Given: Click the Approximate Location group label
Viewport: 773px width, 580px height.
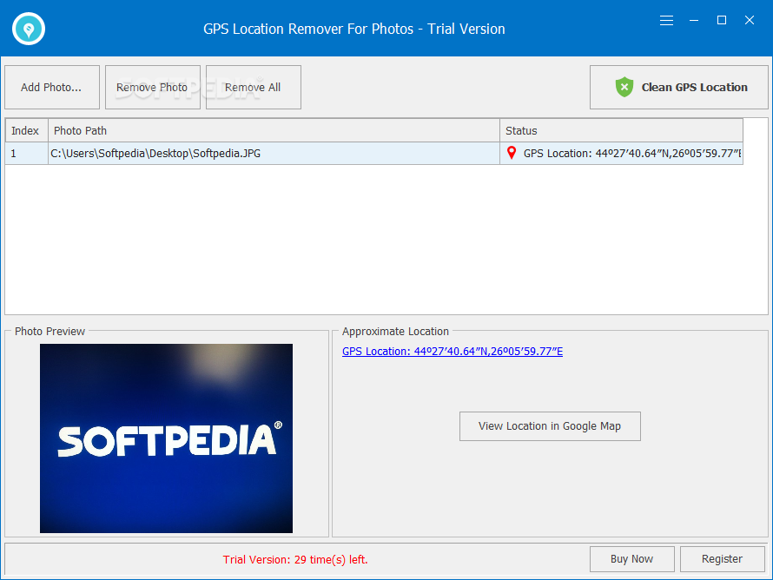Looking at the screenshot, I should 395,331.
